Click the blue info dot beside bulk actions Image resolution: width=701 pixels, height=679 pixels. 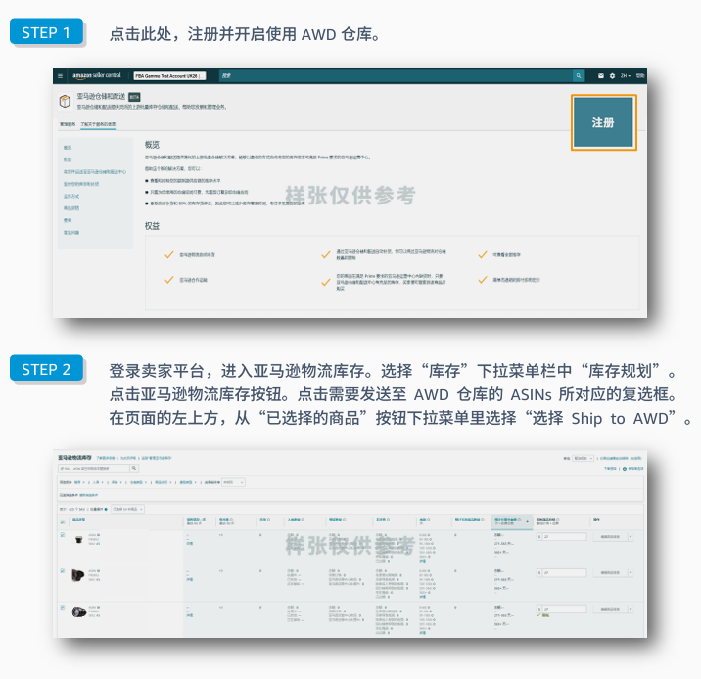click(106, 509)
